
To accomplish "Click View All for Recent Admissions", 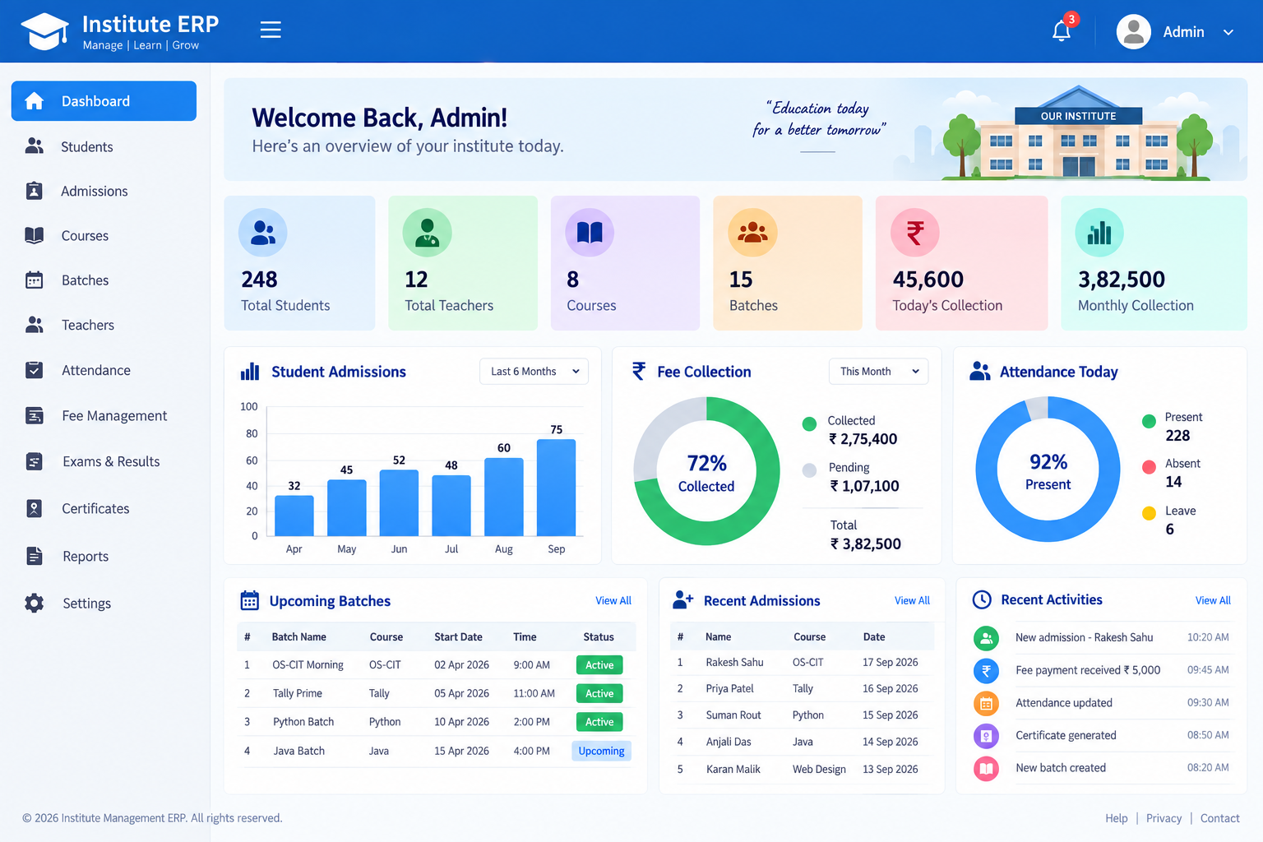I will tap(912, 601).
